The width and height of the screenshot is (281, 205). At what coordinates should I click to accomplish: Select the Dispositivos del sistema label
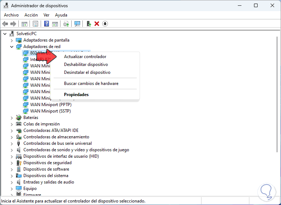(46, 176)
